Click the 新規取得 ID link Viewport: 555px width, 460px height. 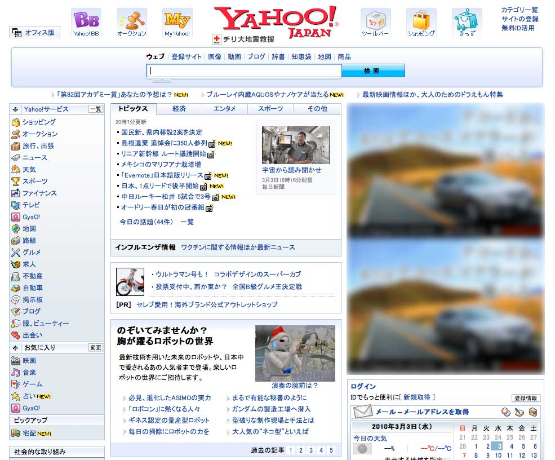coord(416,397)
